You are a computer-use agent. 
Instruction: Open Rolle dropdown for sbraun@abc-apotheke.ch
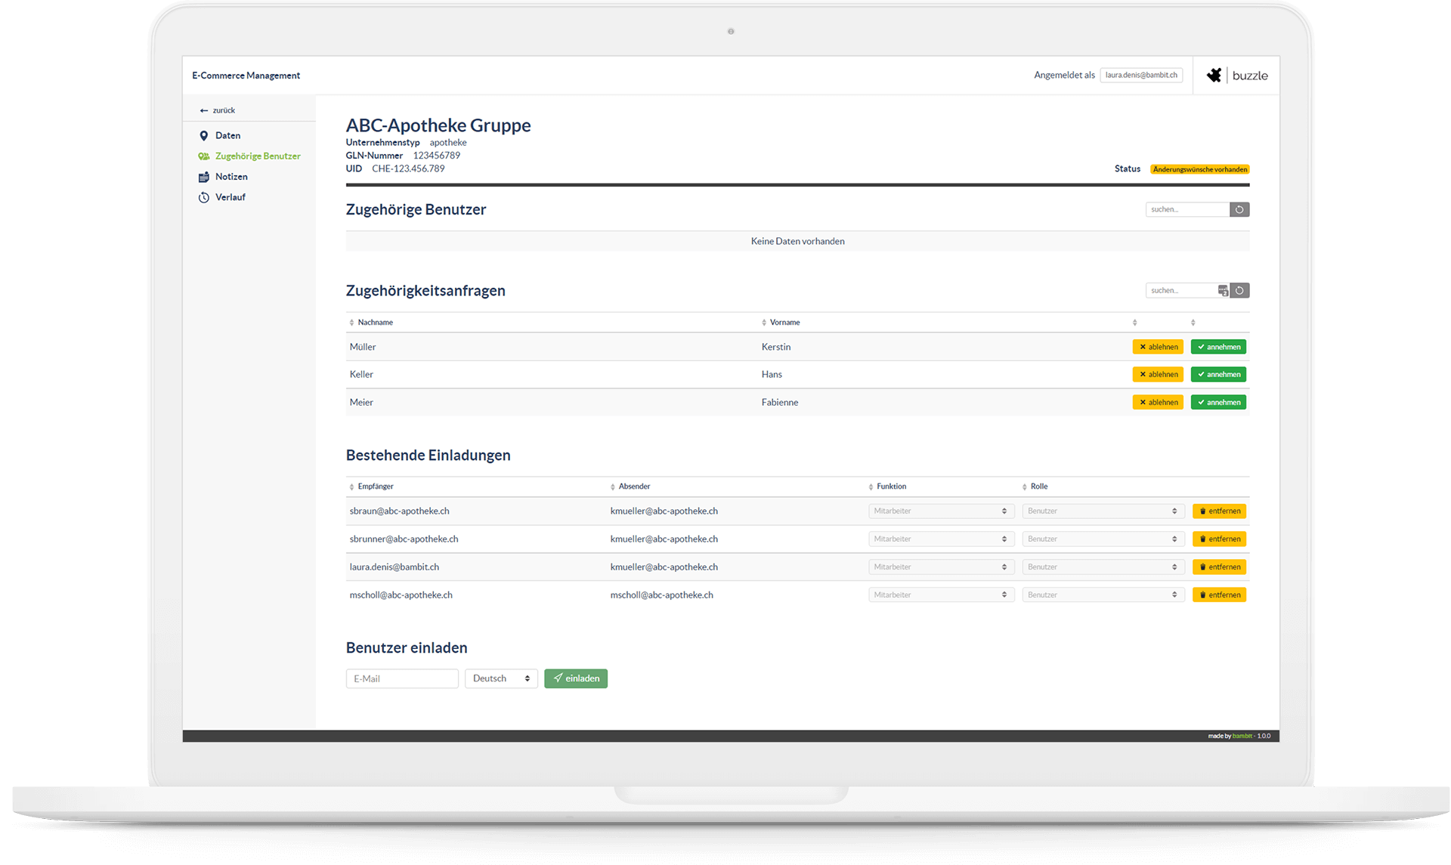pos(1103,511)
